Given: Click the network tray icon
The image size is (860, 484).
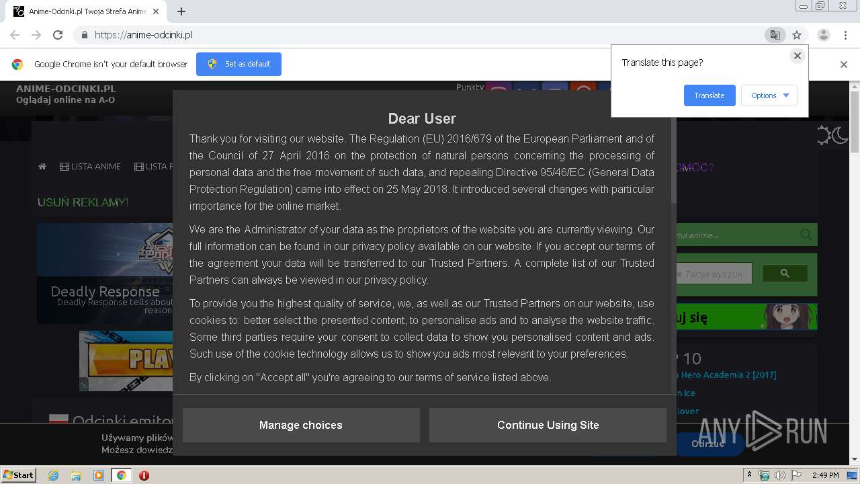Looking at the screenshot, I should click(x=764, y=475).
